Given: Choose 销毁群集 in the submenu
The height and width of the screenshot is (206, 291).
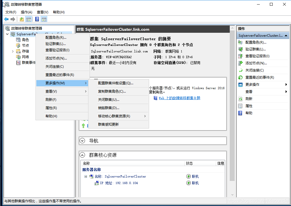Looking at the screenshot, I should [x=108, y=108].
